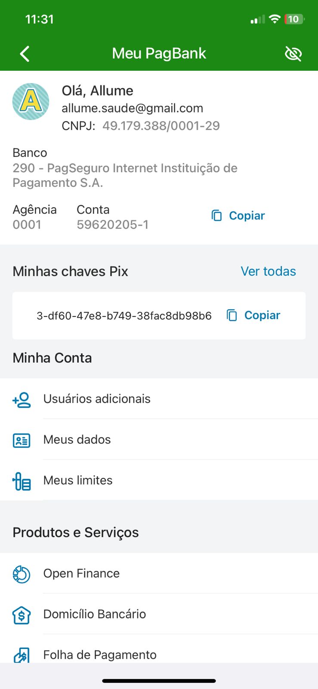Tap the back arrow in header

coord(25,54)
